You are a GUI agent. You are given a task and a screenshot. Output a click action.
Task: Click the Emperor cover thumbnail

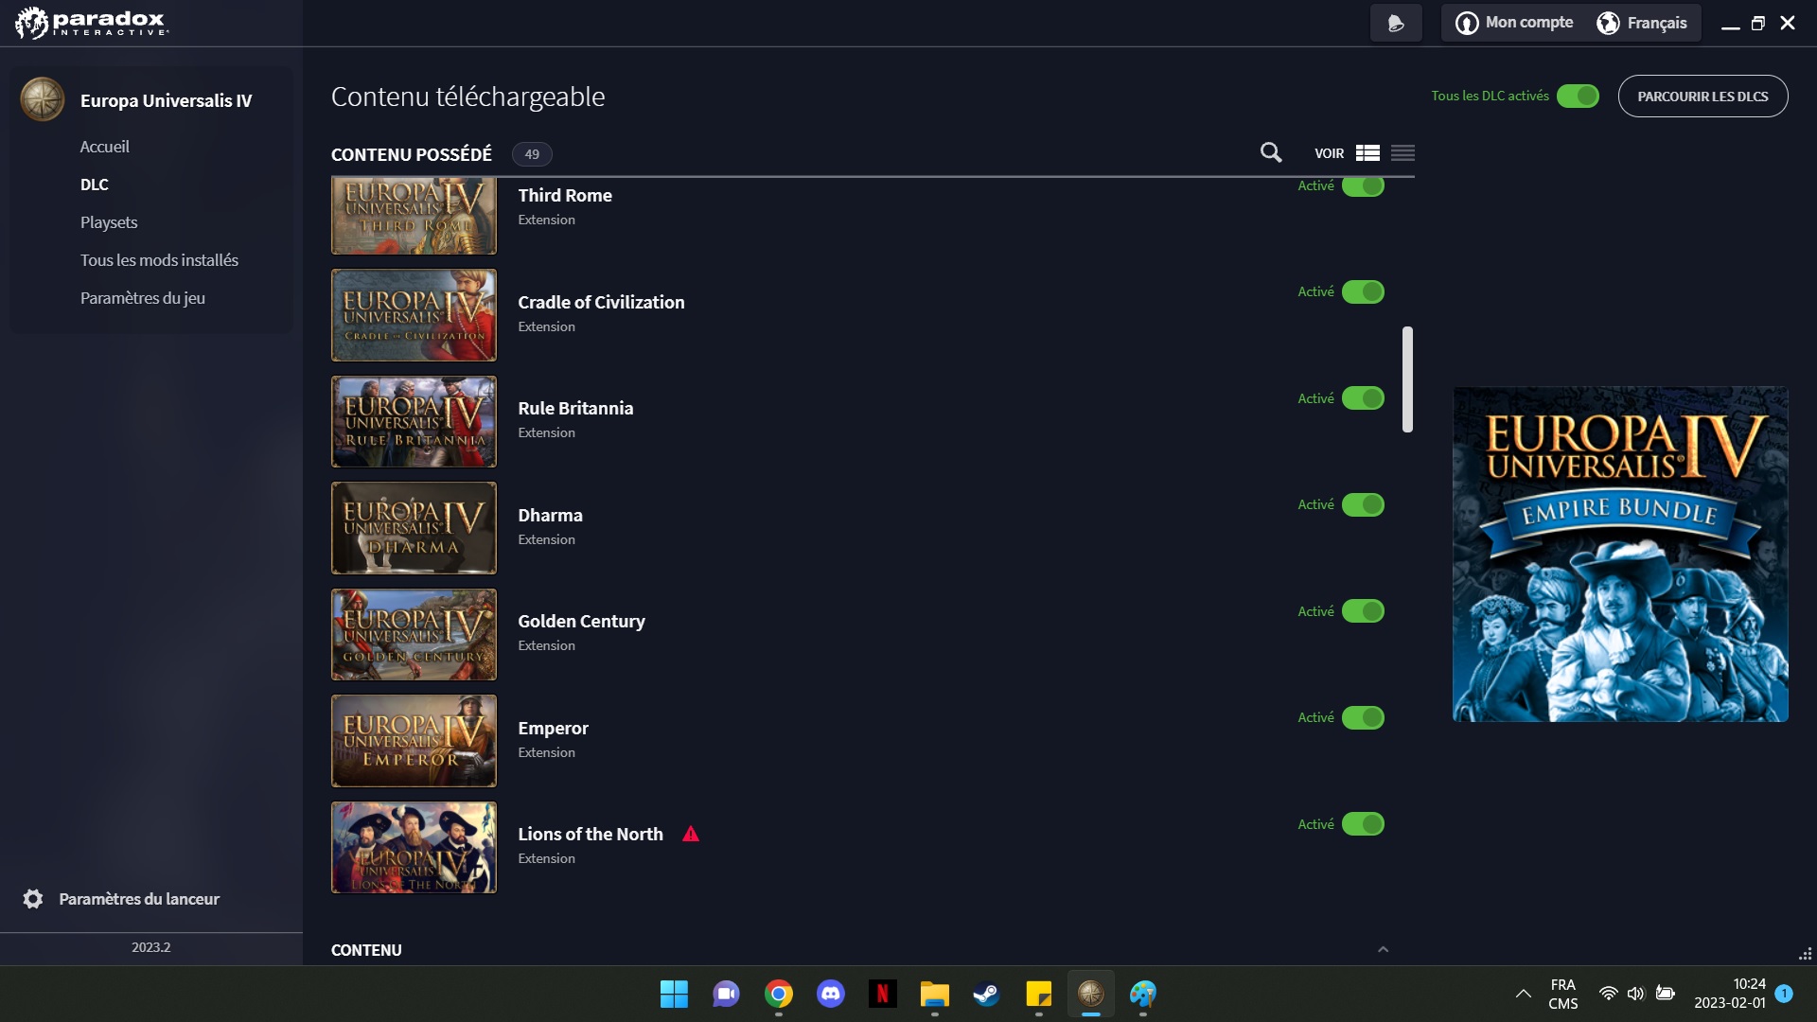(414, 741)
